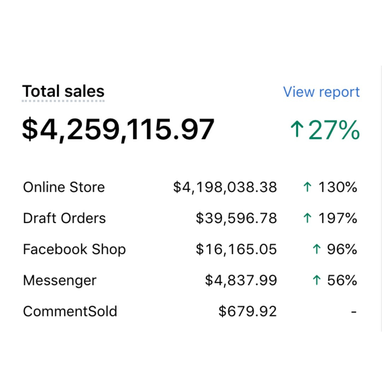The width and height of the screenshot is (382, 382).
Task: Click the Online Store amount $4,198,038.38
Action: (225, 187)
